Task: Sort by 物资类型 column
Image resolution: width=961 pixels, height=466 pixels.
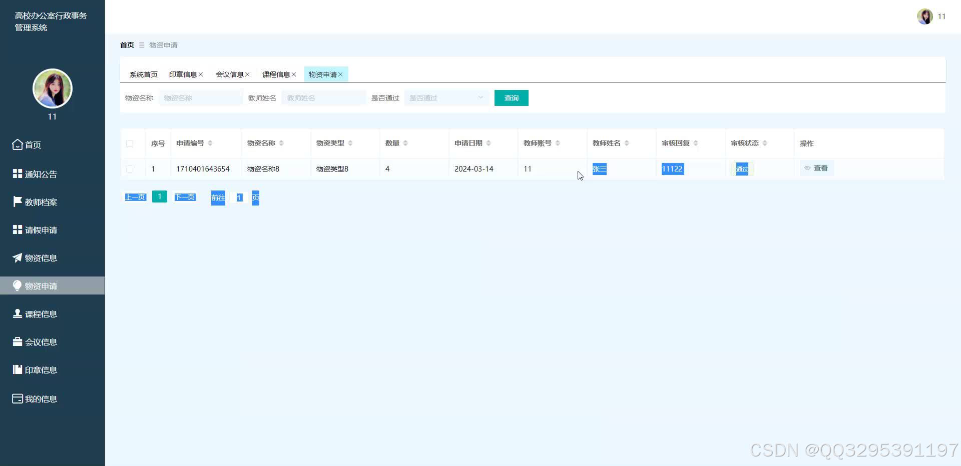Action: click(x=350, y=143)
